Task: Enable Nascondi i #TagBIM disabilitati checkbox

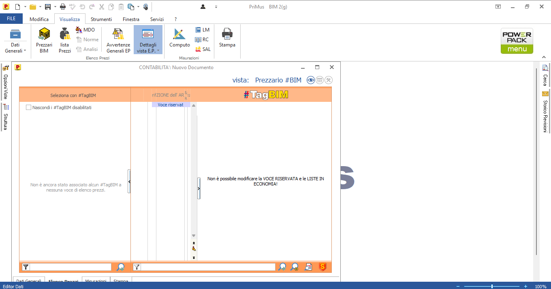Action: tap(29, 108)
